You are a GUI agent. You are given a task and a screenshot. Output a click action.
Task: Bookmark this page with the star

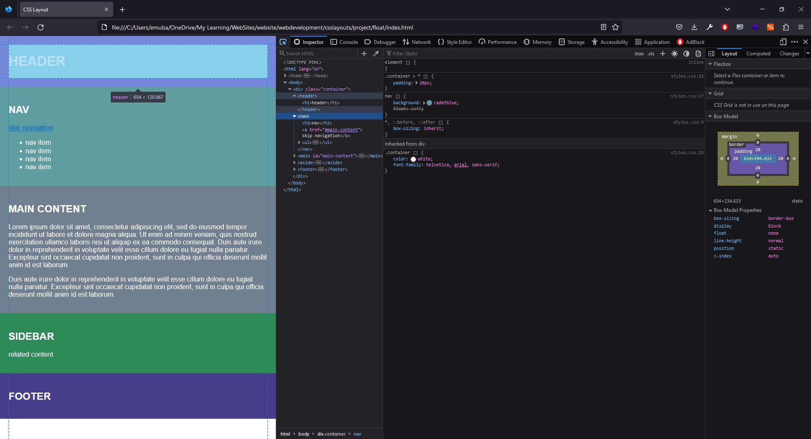tap(615, 27)
